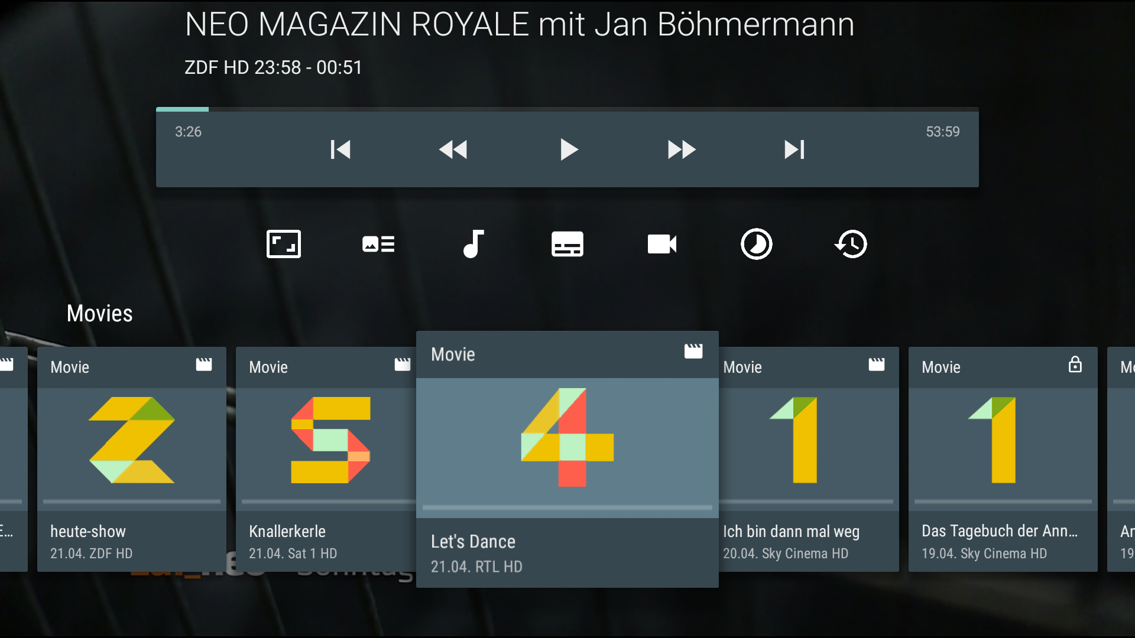
Task: Open program info details icon
Action: (x=378, y=244)
